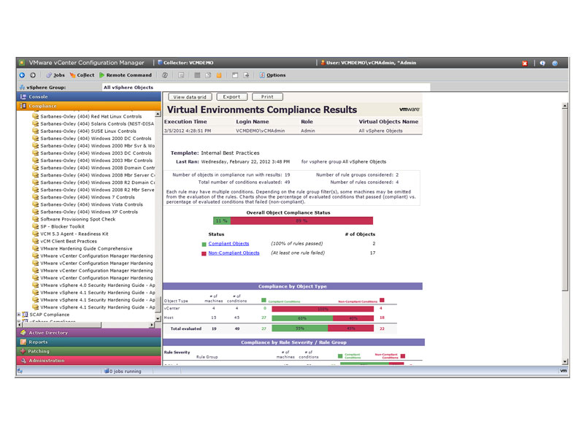Click the red 89% non-compliant bar segment
The height and width of the screenshot is (438, 584).
[x=301, y=221]
